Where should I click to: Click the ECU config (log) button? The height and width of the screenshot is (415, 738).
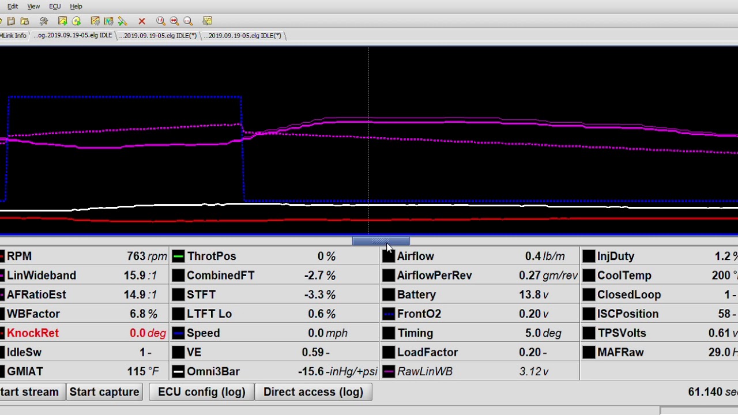pyautogui.click(x=201, y=392)
